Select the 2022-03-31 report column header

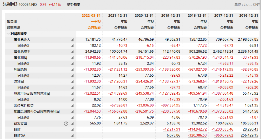point(91,16)
